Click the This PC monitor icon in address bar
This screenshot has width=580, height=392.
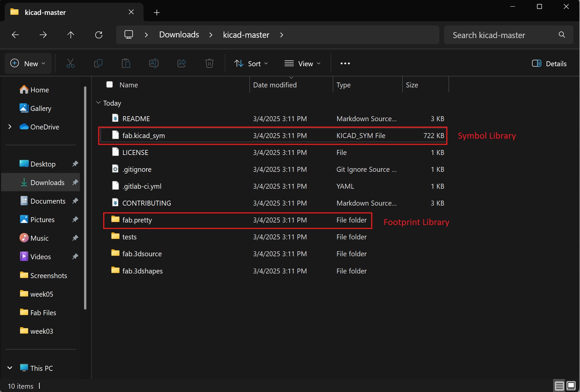tap(129, 34)
